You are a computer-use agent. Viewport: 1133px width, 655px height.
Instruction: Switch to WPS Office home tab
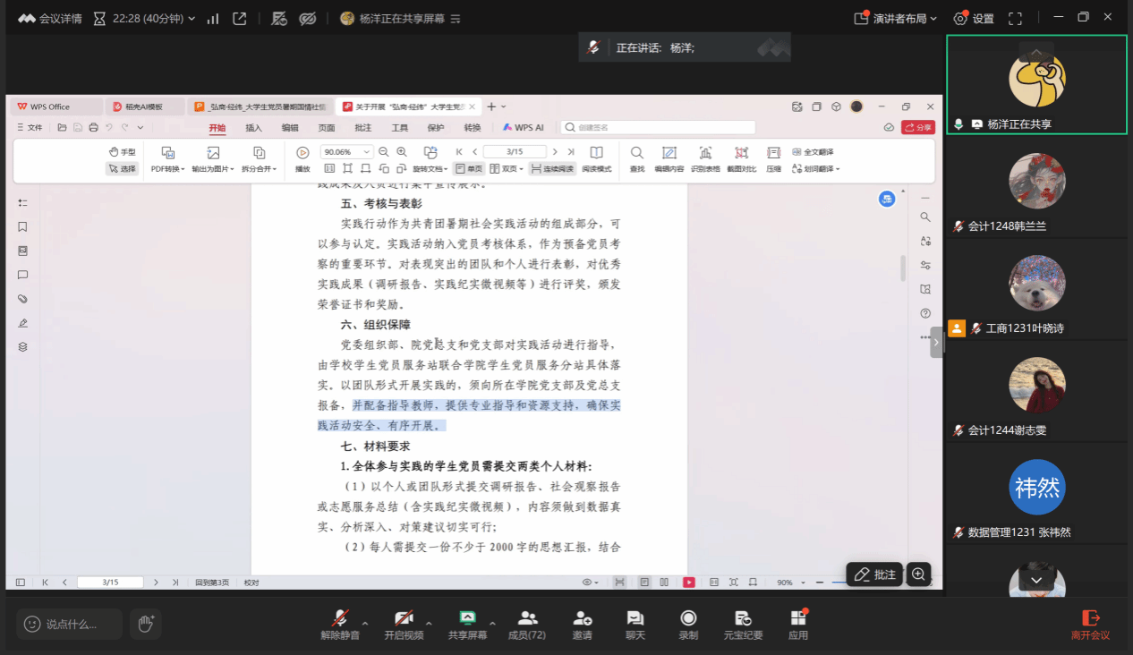pos(52,106)
